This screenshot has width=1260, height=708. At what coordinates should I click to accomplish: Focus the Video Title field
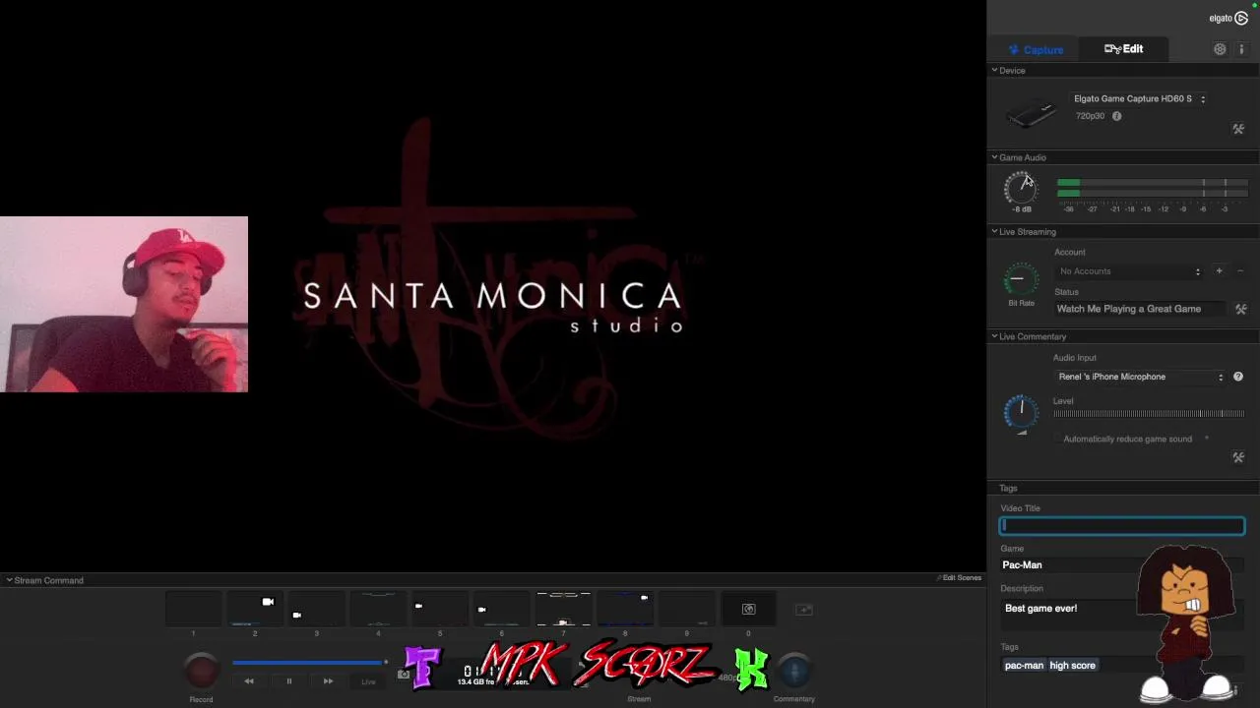(1122, 526)
